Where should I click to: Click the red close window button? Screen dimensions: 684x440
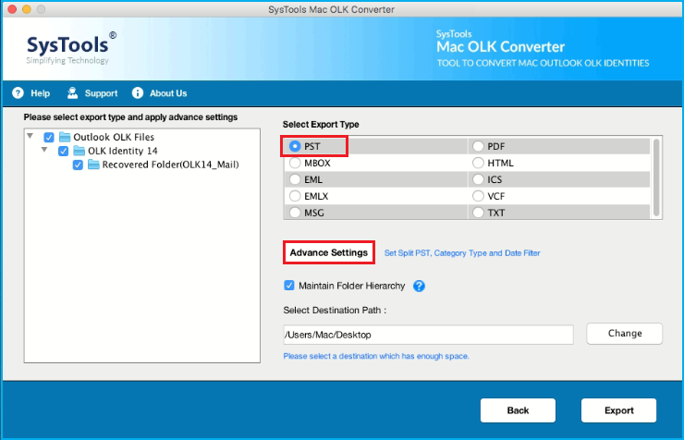tap(12, 9)
